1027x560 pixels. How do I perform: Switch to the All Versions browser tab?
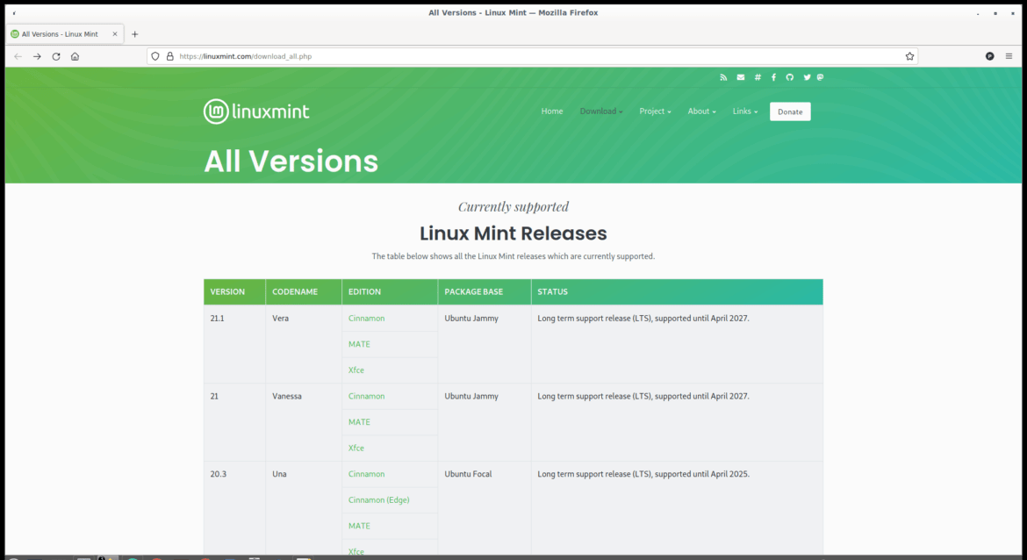click(x=61, y=33)
